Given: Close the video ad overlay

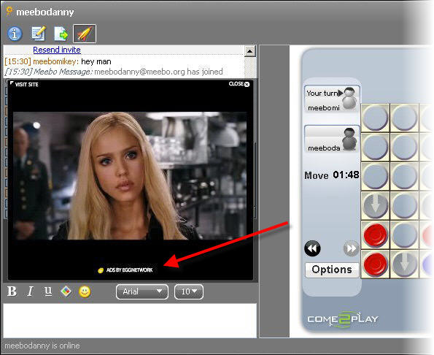Looking at the screenshot, I should pyautogui.click(x=239, y=84).
